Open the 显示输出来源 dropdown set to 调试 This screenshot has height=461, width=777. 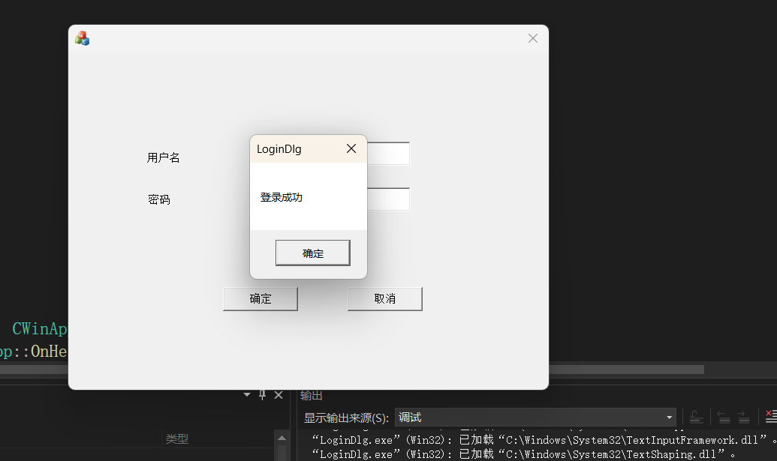coord(536,418)
